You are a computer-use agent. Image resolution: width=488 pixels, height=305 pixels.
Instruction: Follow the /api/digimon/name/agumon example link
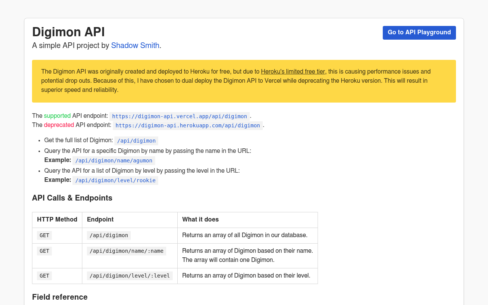point(114,161)
